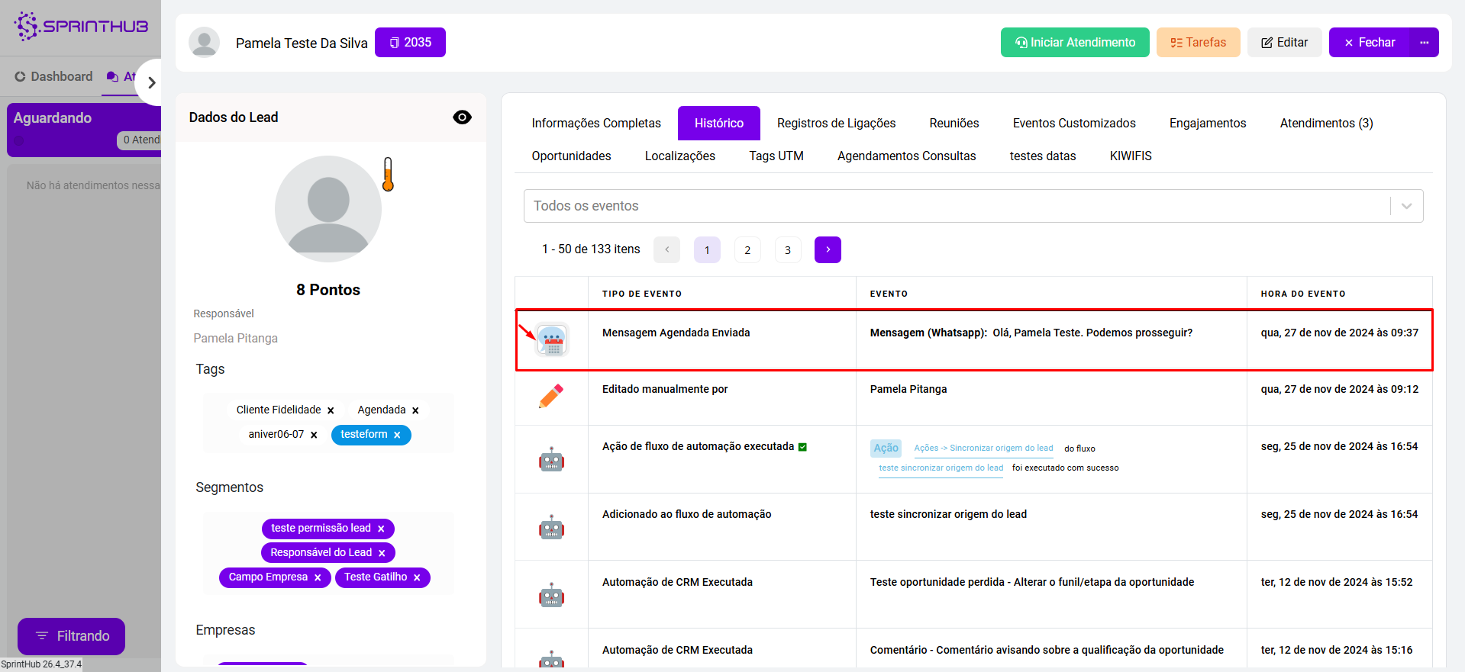Viewport: 1465px width, 672px height.
Task: Copy lead ID 2035 badge
Action: [x=410, y=43]
